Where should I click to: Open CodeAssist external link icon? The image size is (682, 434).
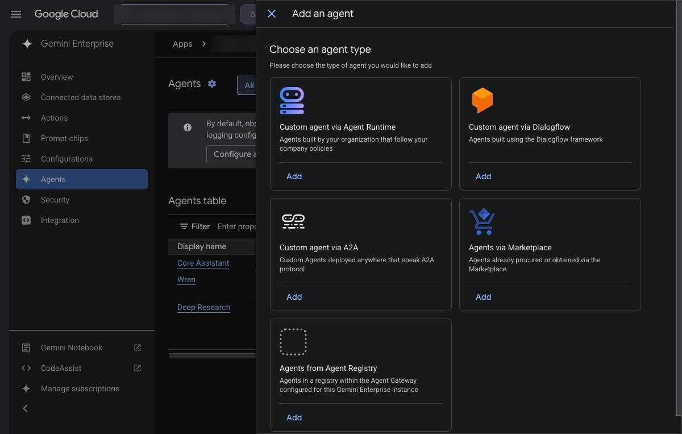[x=137, y=368]
